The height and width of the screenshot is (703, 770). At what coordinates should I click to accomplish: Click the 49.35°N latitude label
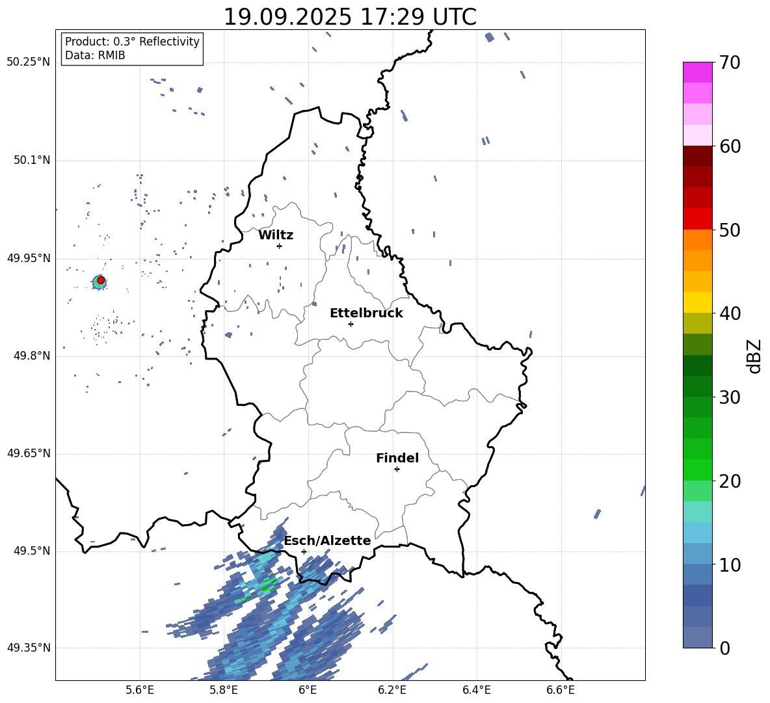pyautogui.click(x=29, y=648)
